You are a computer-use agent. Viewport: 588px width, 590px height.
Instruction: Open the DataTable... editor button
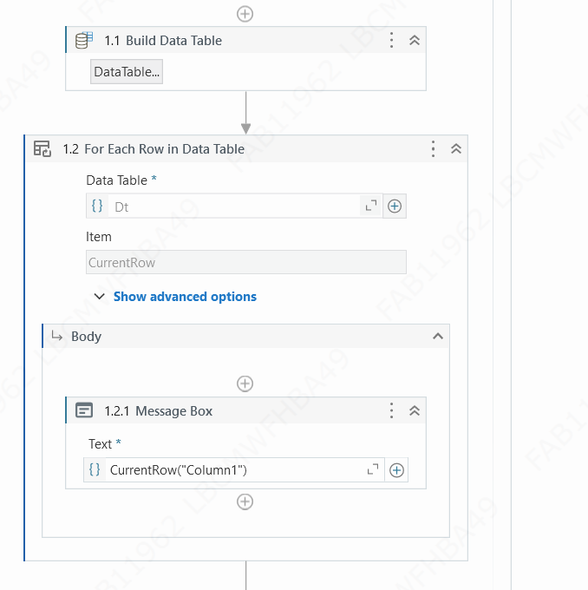[x=127, y=71]
